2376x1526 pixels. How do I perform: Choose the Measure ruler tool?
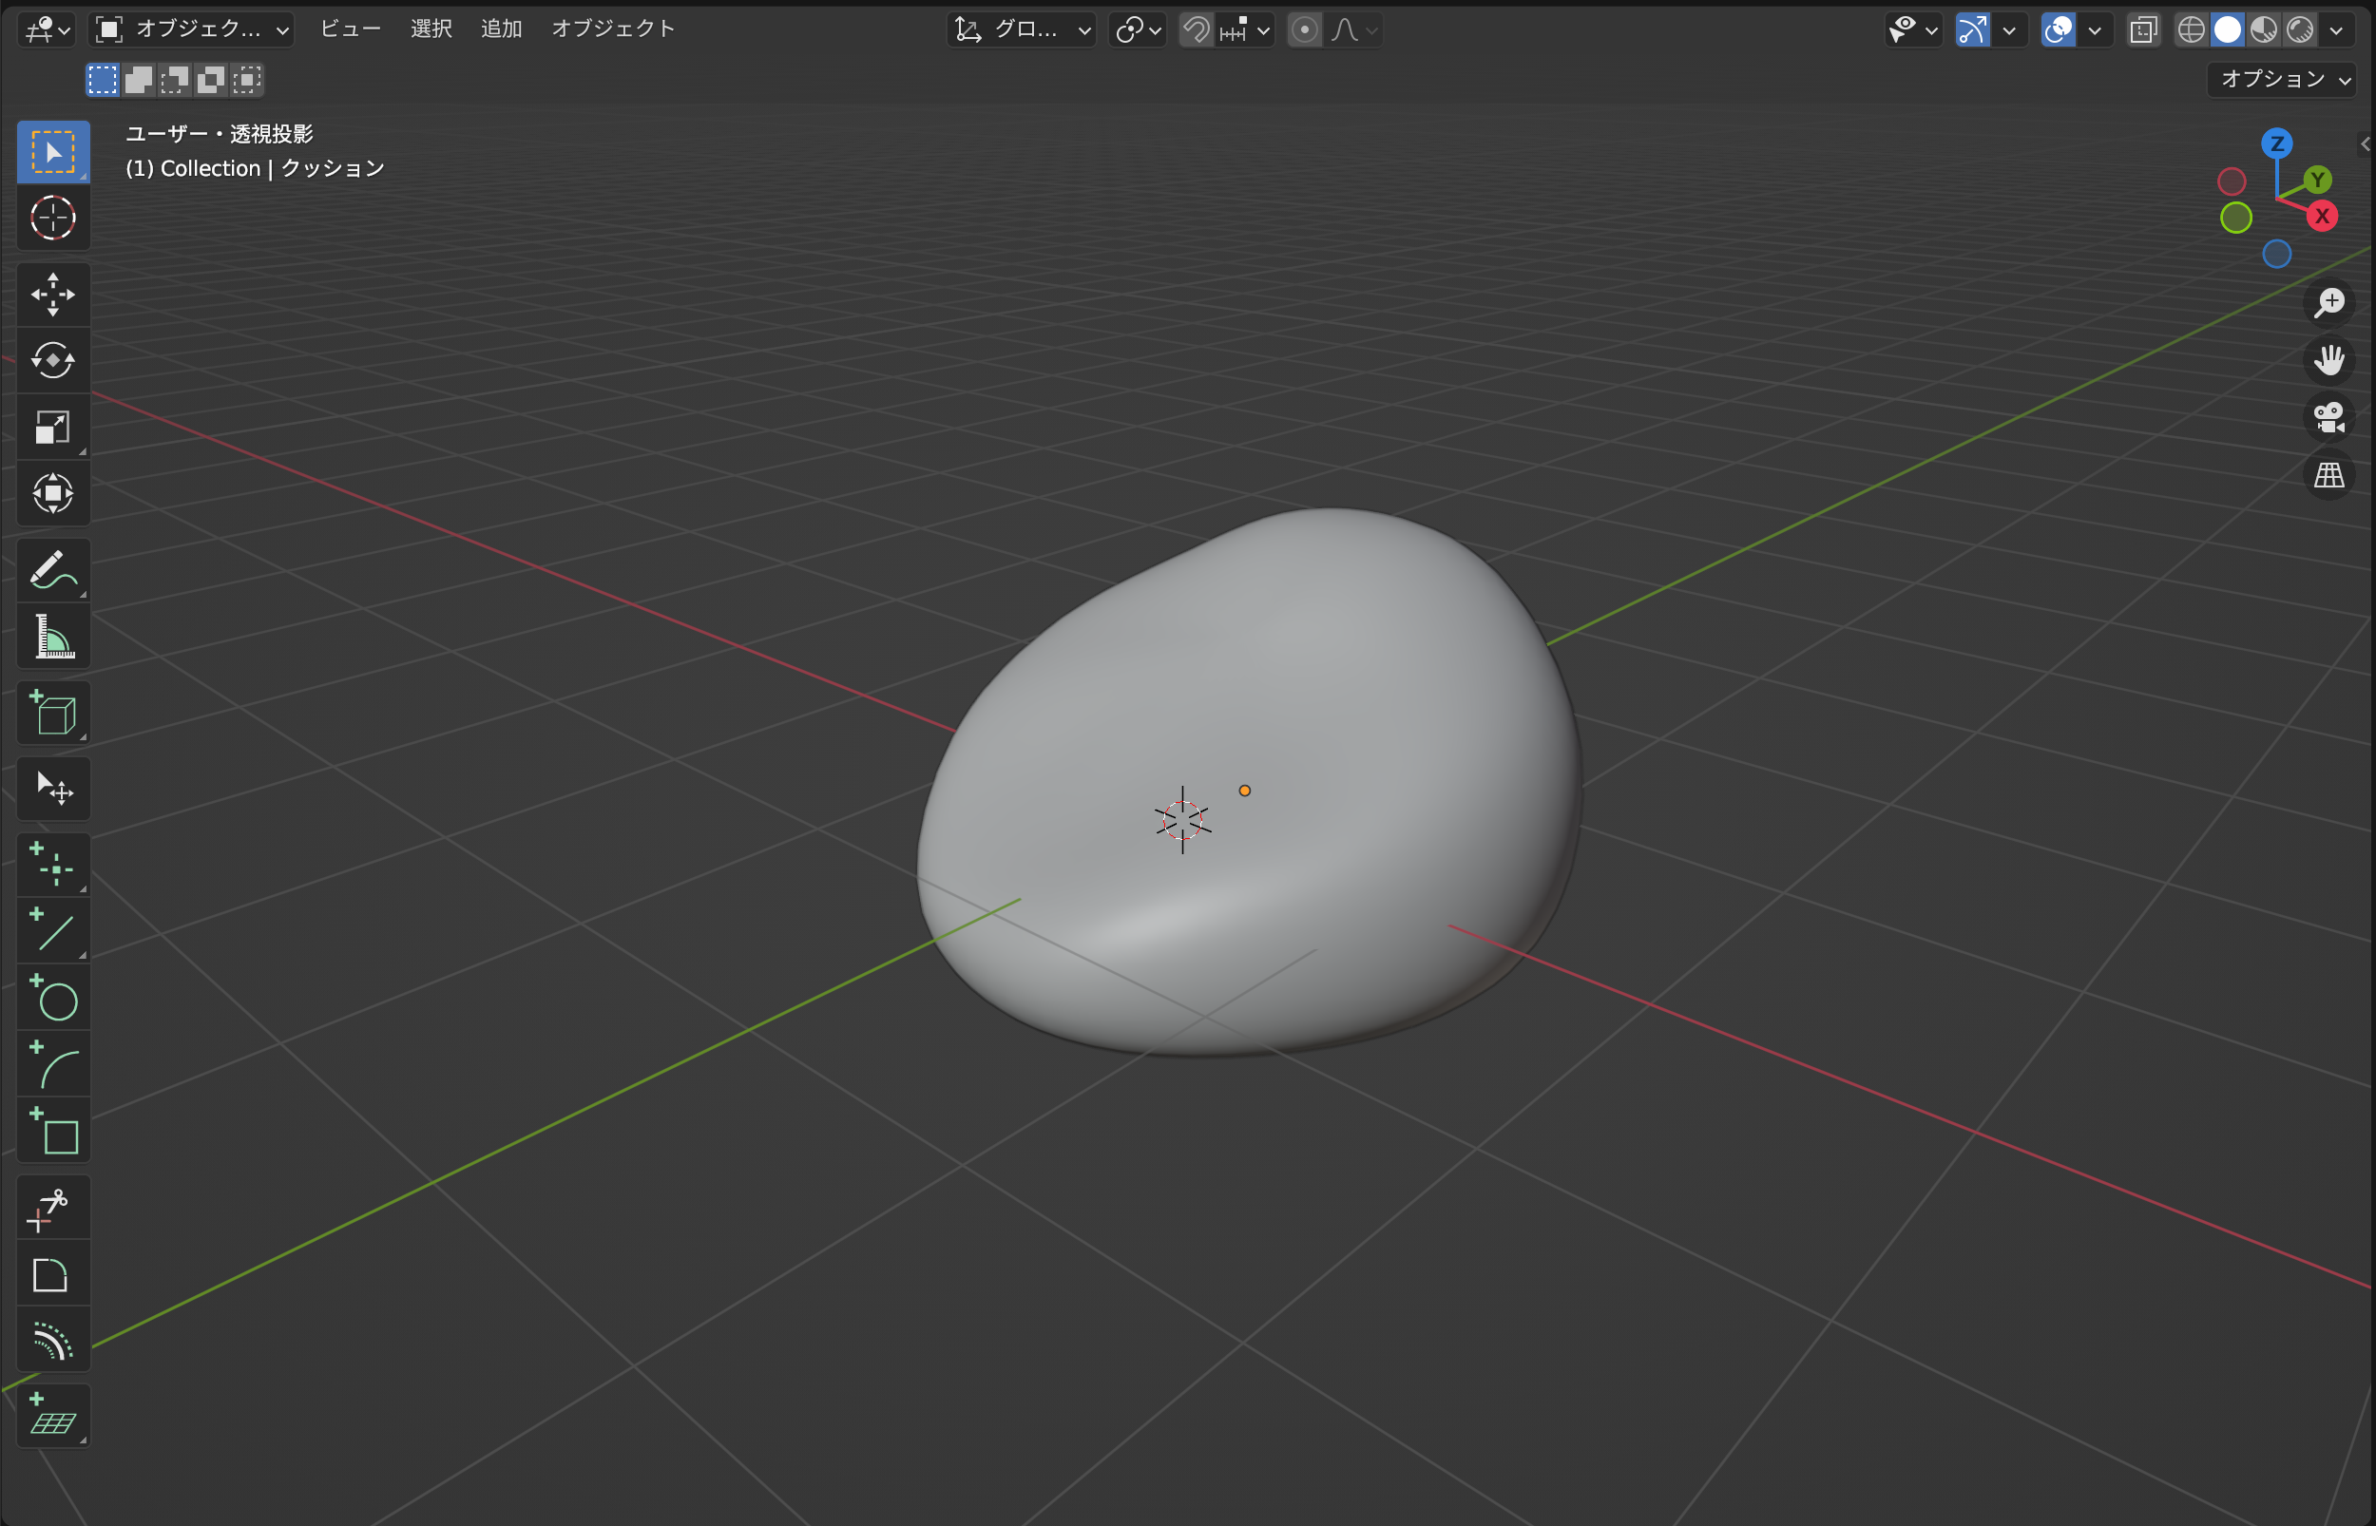click(52, 637)
